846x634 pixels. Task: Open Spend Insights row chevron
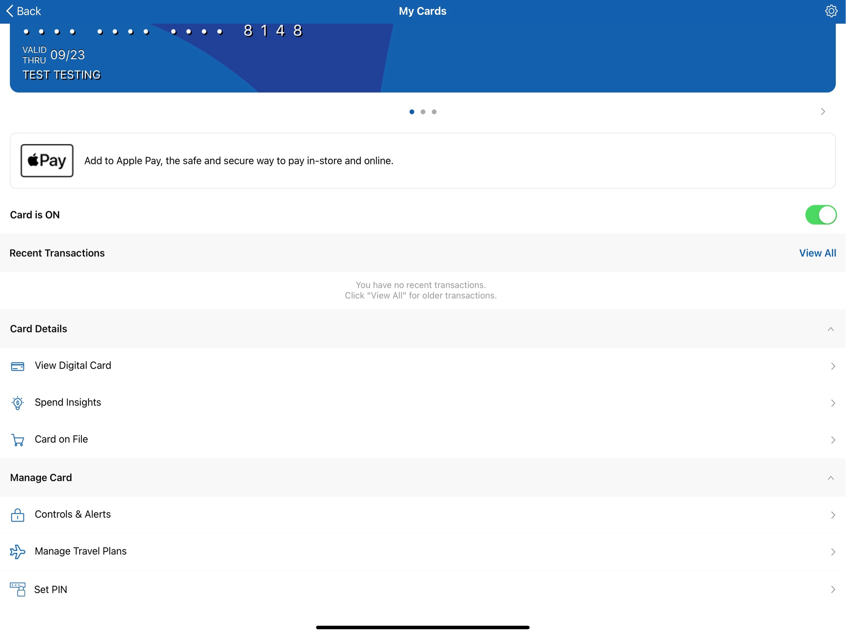coord(833,403)
